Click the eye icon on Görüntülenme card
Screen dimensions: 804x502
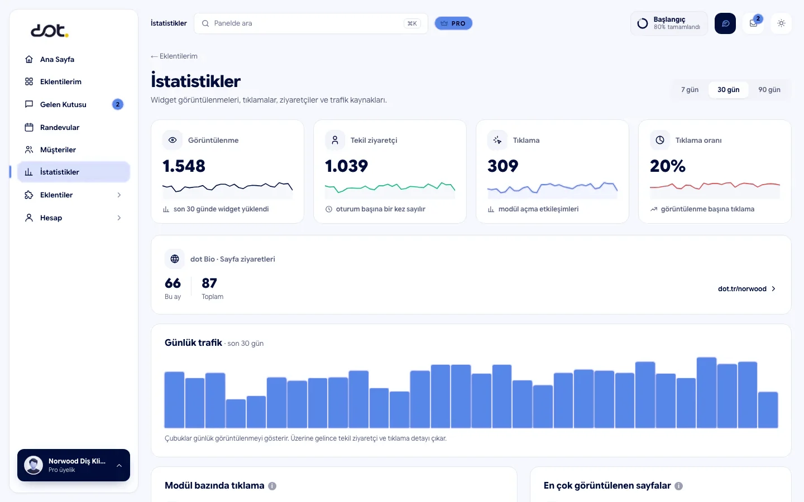(x=173, y=140)
